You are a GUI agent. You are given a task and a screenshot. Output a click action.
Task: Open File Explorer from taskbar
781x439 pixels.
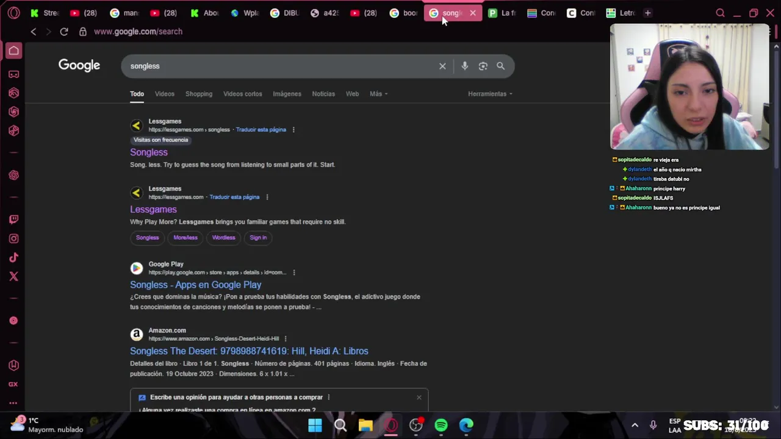[x=365, y=426]
